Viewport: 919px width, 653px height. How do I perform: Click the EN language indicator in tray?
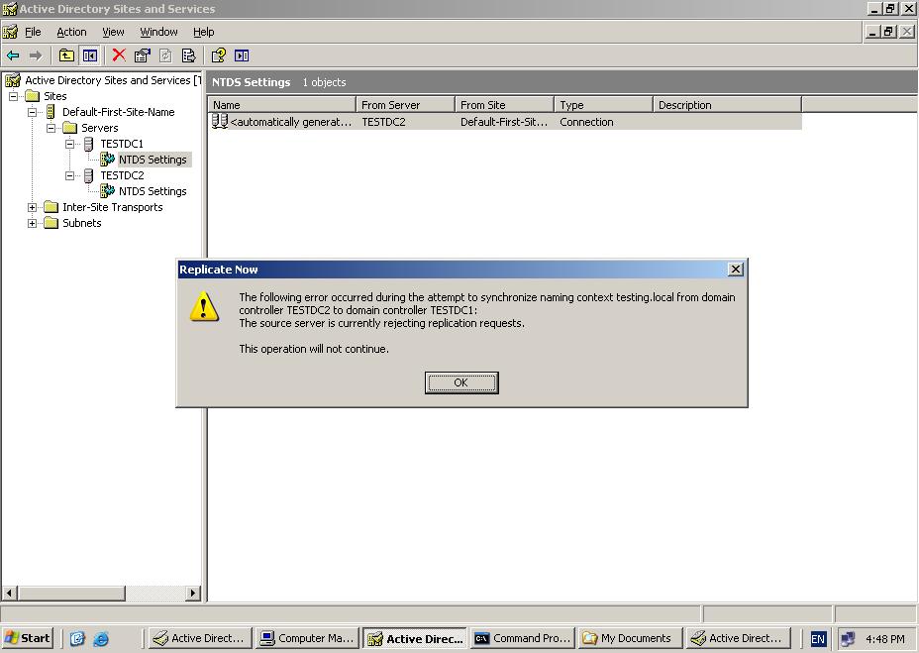(x=818, y=639)
